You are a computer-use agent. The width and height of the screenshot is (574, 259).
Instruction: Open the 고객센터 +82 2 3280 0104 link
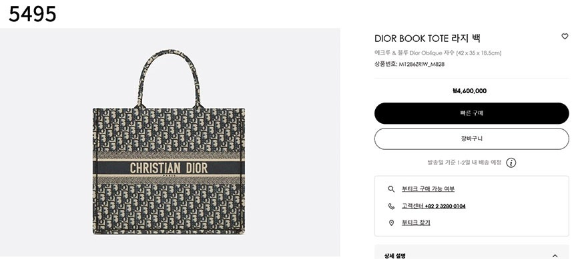(x=433, y=206)
